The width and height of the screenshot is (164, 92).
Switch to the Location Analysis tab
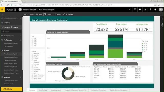(x=56, y=90)
